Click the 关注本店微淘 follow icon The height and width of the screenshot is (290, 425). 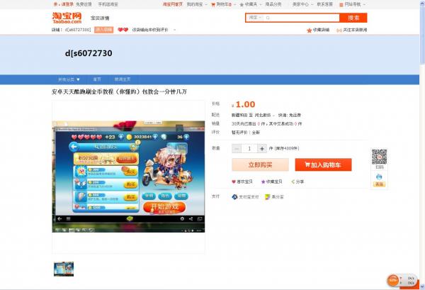[x=339, y=30]
